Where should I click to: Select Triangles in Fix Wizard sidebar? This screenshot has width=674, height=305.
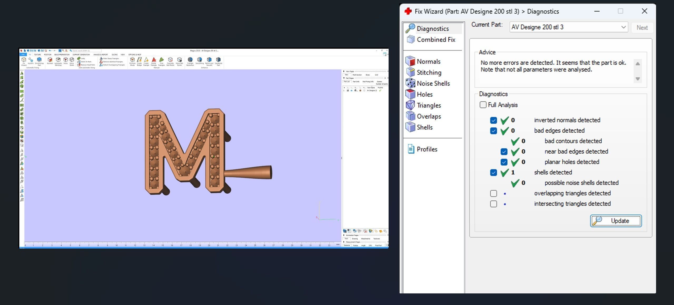tap(428, 105)
